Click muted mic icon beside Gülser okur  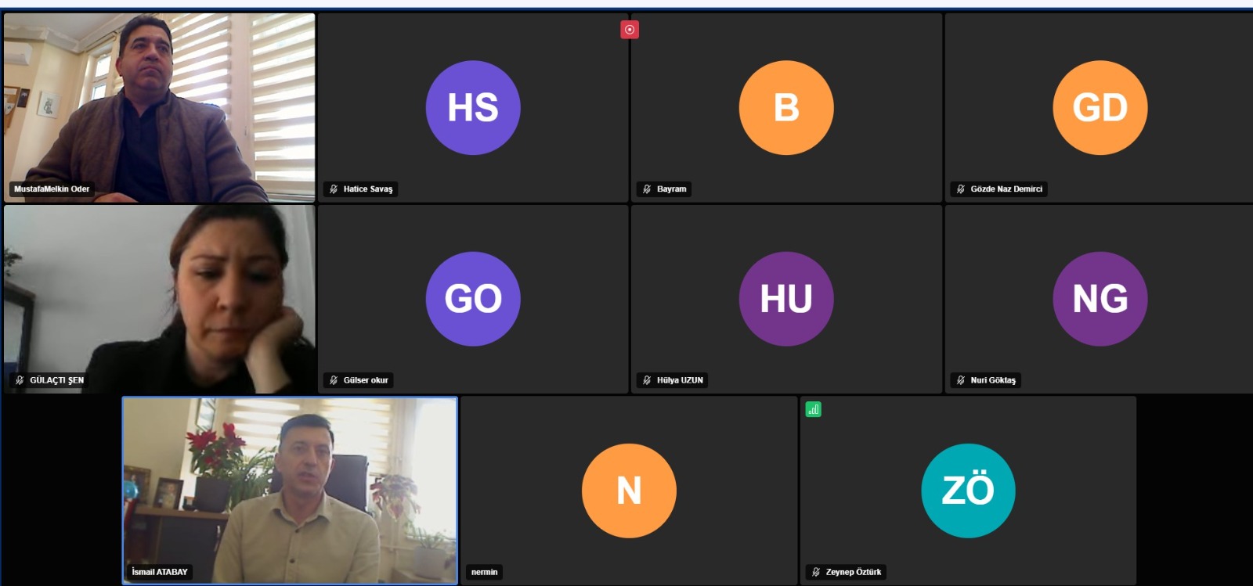point(334,380)
